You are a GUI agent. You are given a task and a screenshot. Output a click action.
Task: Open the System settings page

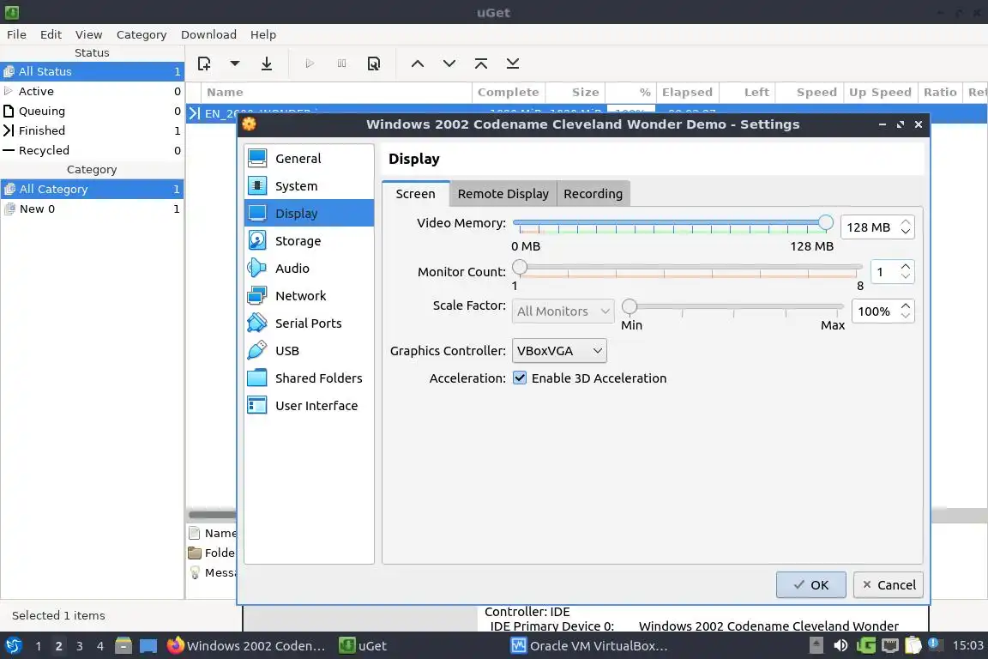coord(309,186)
